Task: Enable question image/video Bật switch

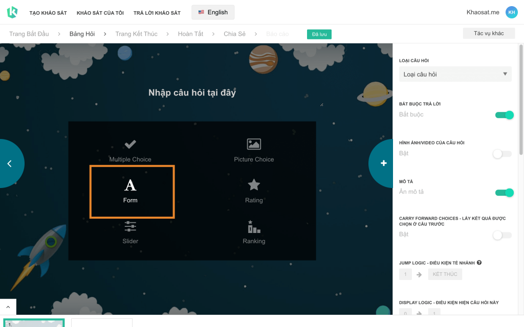Action: [503, 154]
